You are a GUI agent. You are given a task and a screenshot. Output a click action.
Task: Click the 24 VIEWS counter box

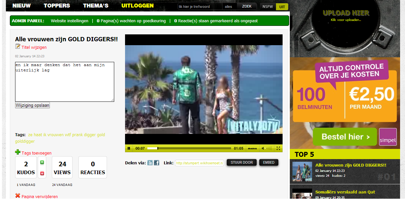tap(62, 167)
